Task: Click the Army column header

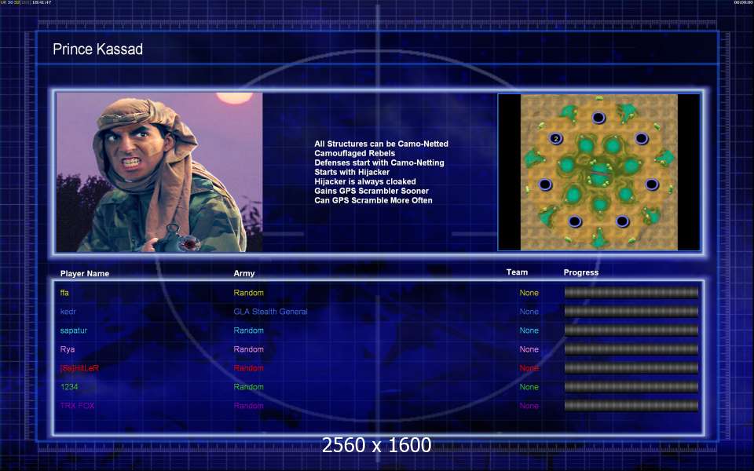Action: [244, 273]
